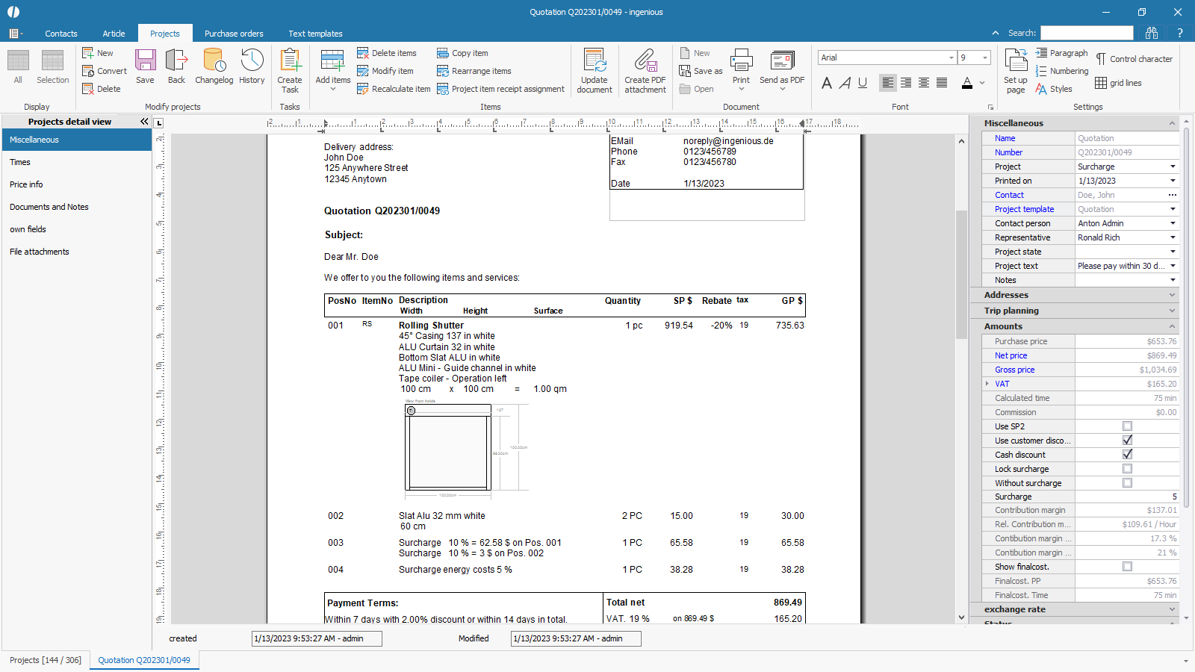This screenshot has height=672, width=1195.
Task: Open the Changelog for this project
Action: pyautogui.click(x=214, y=66)
